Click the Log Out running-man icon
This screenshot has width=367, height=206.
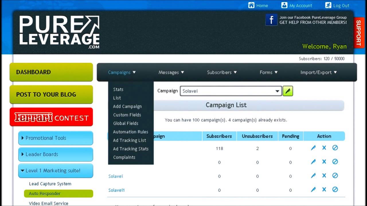click(328, 5)
